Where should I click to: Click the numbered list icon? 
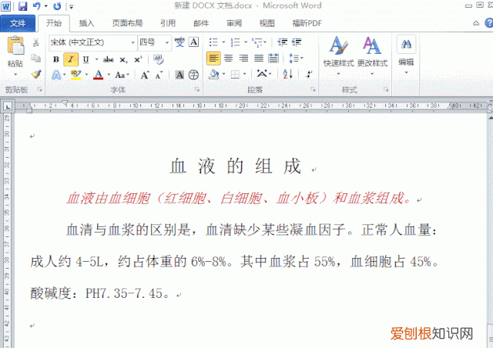[x=235, y=42]
